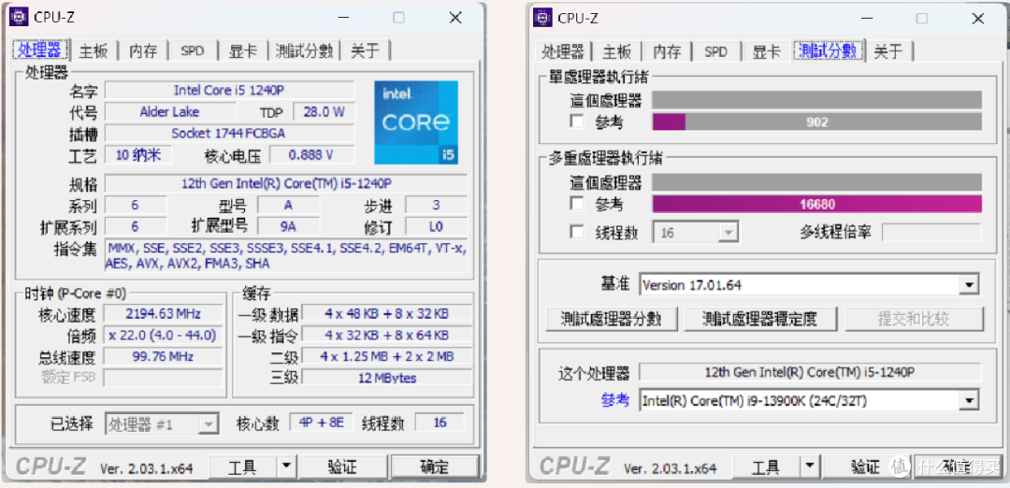This screenshot has width=1010, height=488.
Task: Click the 验证 button in right window
Action: click(x=866, y=466)
